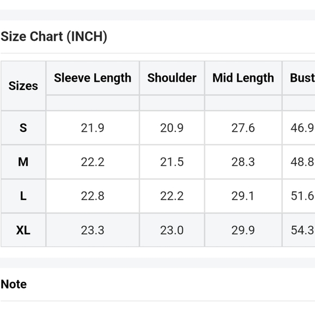Click the empty cell under Sleeve Length header
Image resolution: width=315 pixels, height=316 pixels.
[x=92, y=103]
